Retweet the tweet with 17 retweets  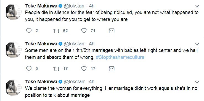pos(57,69)
